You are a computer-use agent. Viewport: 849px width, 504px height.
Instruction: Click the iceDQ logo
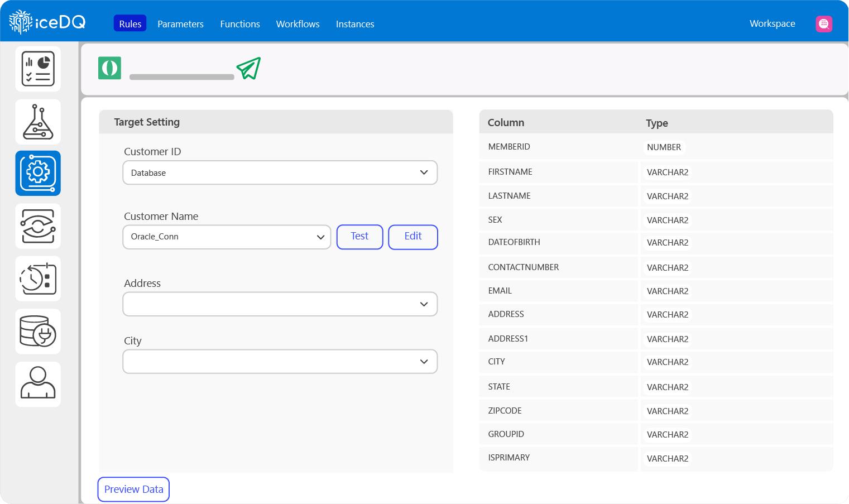[x=47, y=22]
